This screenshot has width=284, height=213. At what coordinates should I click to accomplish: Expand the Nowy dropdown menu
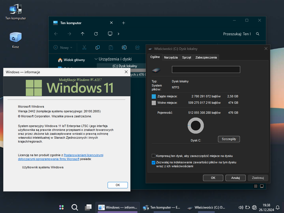click(63, 47)
